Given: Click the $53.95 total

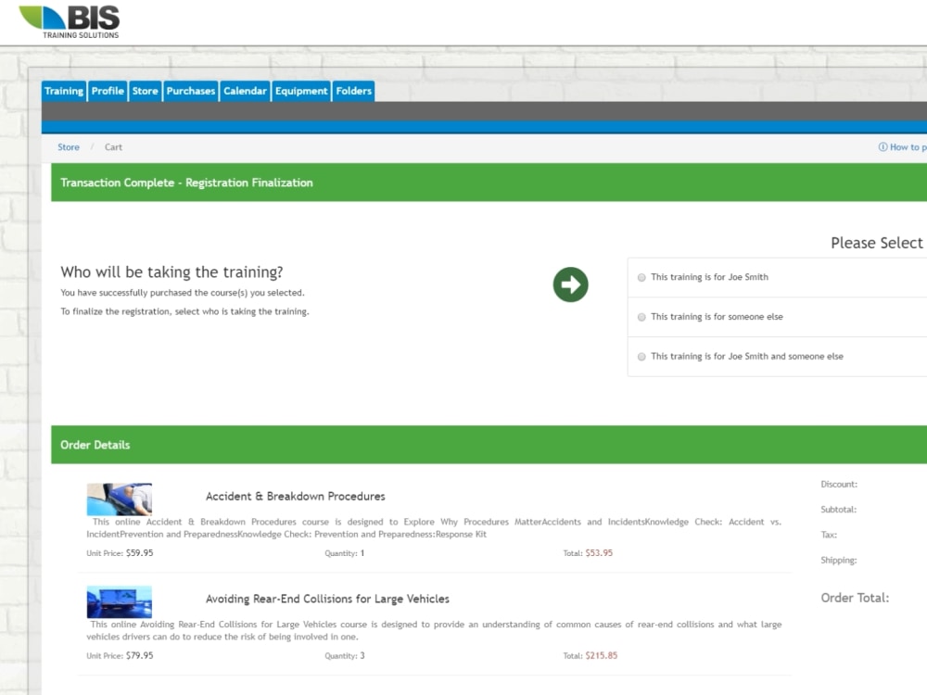Looking at the screenshot, I should [x=599, y=553].
